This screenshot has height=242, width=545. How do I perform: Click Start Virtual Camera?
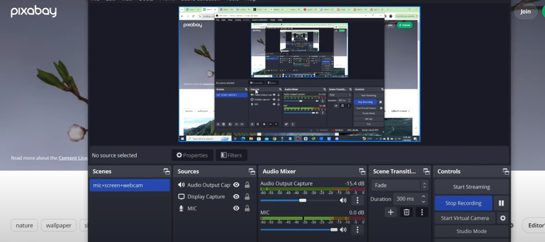pyautogui.click(x=464, y=218)
